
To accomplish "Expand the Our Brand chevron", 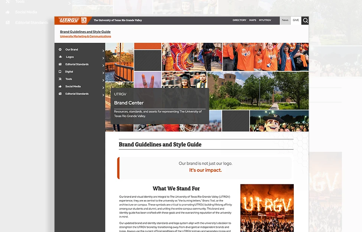I will pyautogui.click(x=103, y=51).
